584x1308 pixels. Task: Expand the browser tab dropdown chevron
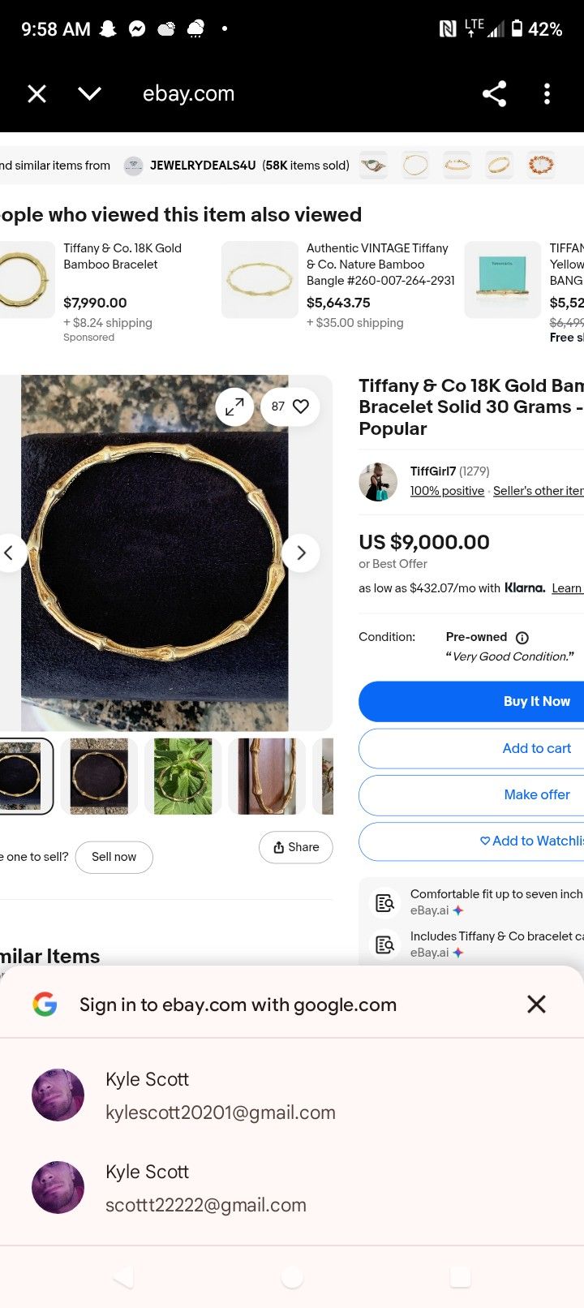pyautogui.click(x=89, y=94)
